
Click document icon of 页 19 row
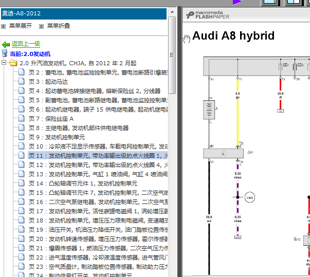(x=22, y=229)
